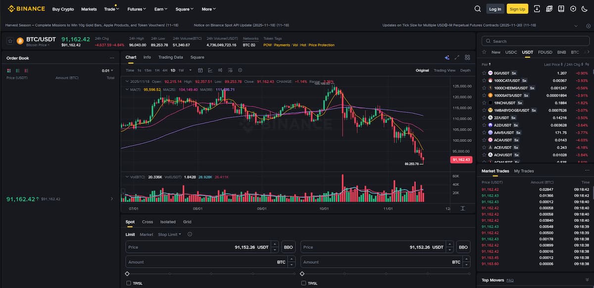Favorite the AAVE/USDT pair
The image size is (594, 288).
(x=484, y=133)
